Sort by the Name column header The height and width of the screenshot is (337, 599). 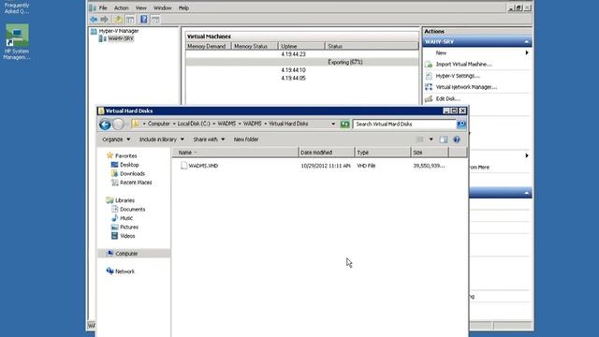(235, 153)
